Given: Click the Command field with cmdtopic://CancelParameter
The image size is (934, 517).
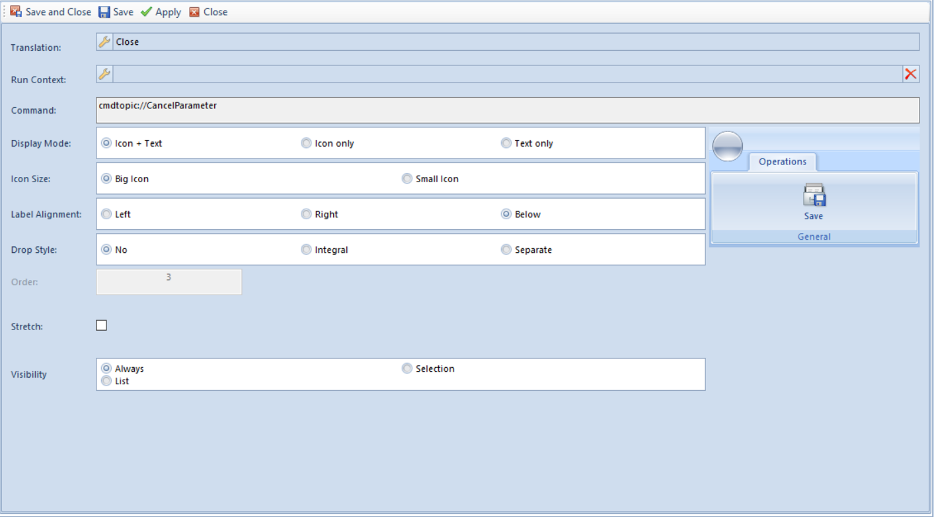Looking at the screenshot, I should [508, 110].
